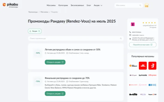Go to the Категории menu item
The height and width of the screenshot is (102, 164).
tap(63, 5)
